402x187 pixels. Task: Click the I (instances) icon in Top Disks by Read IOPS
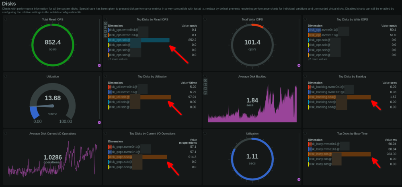(105, 27)
